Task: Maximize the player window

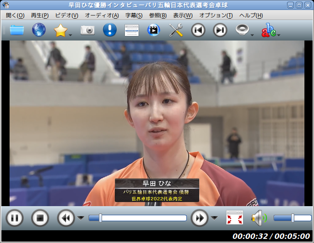Action: coord(299,5)
